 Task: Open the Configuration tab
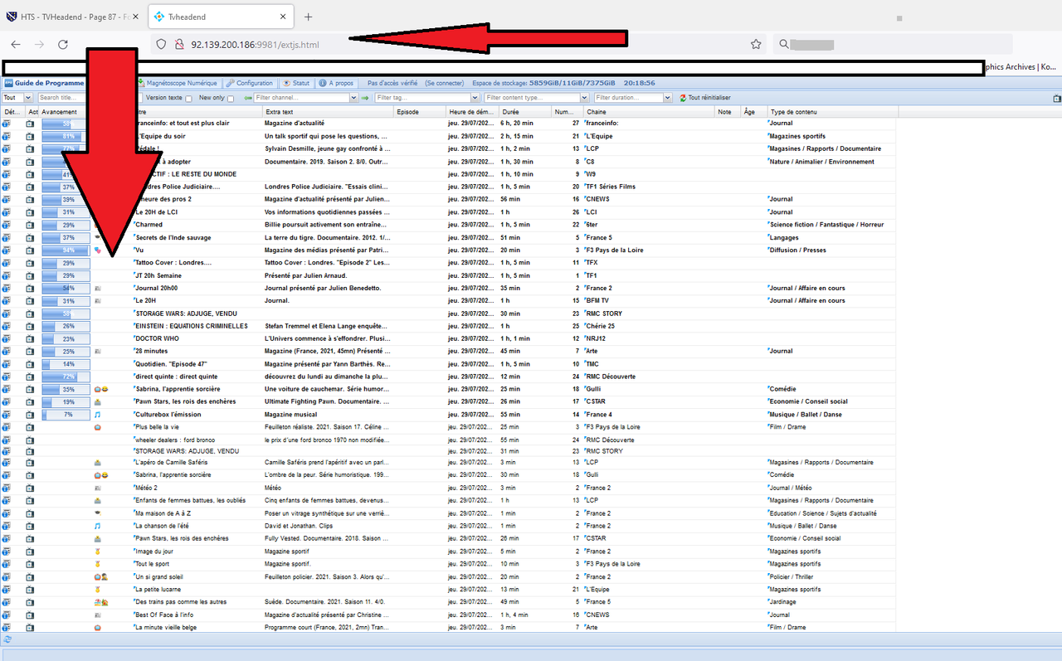tap(251, 83)
